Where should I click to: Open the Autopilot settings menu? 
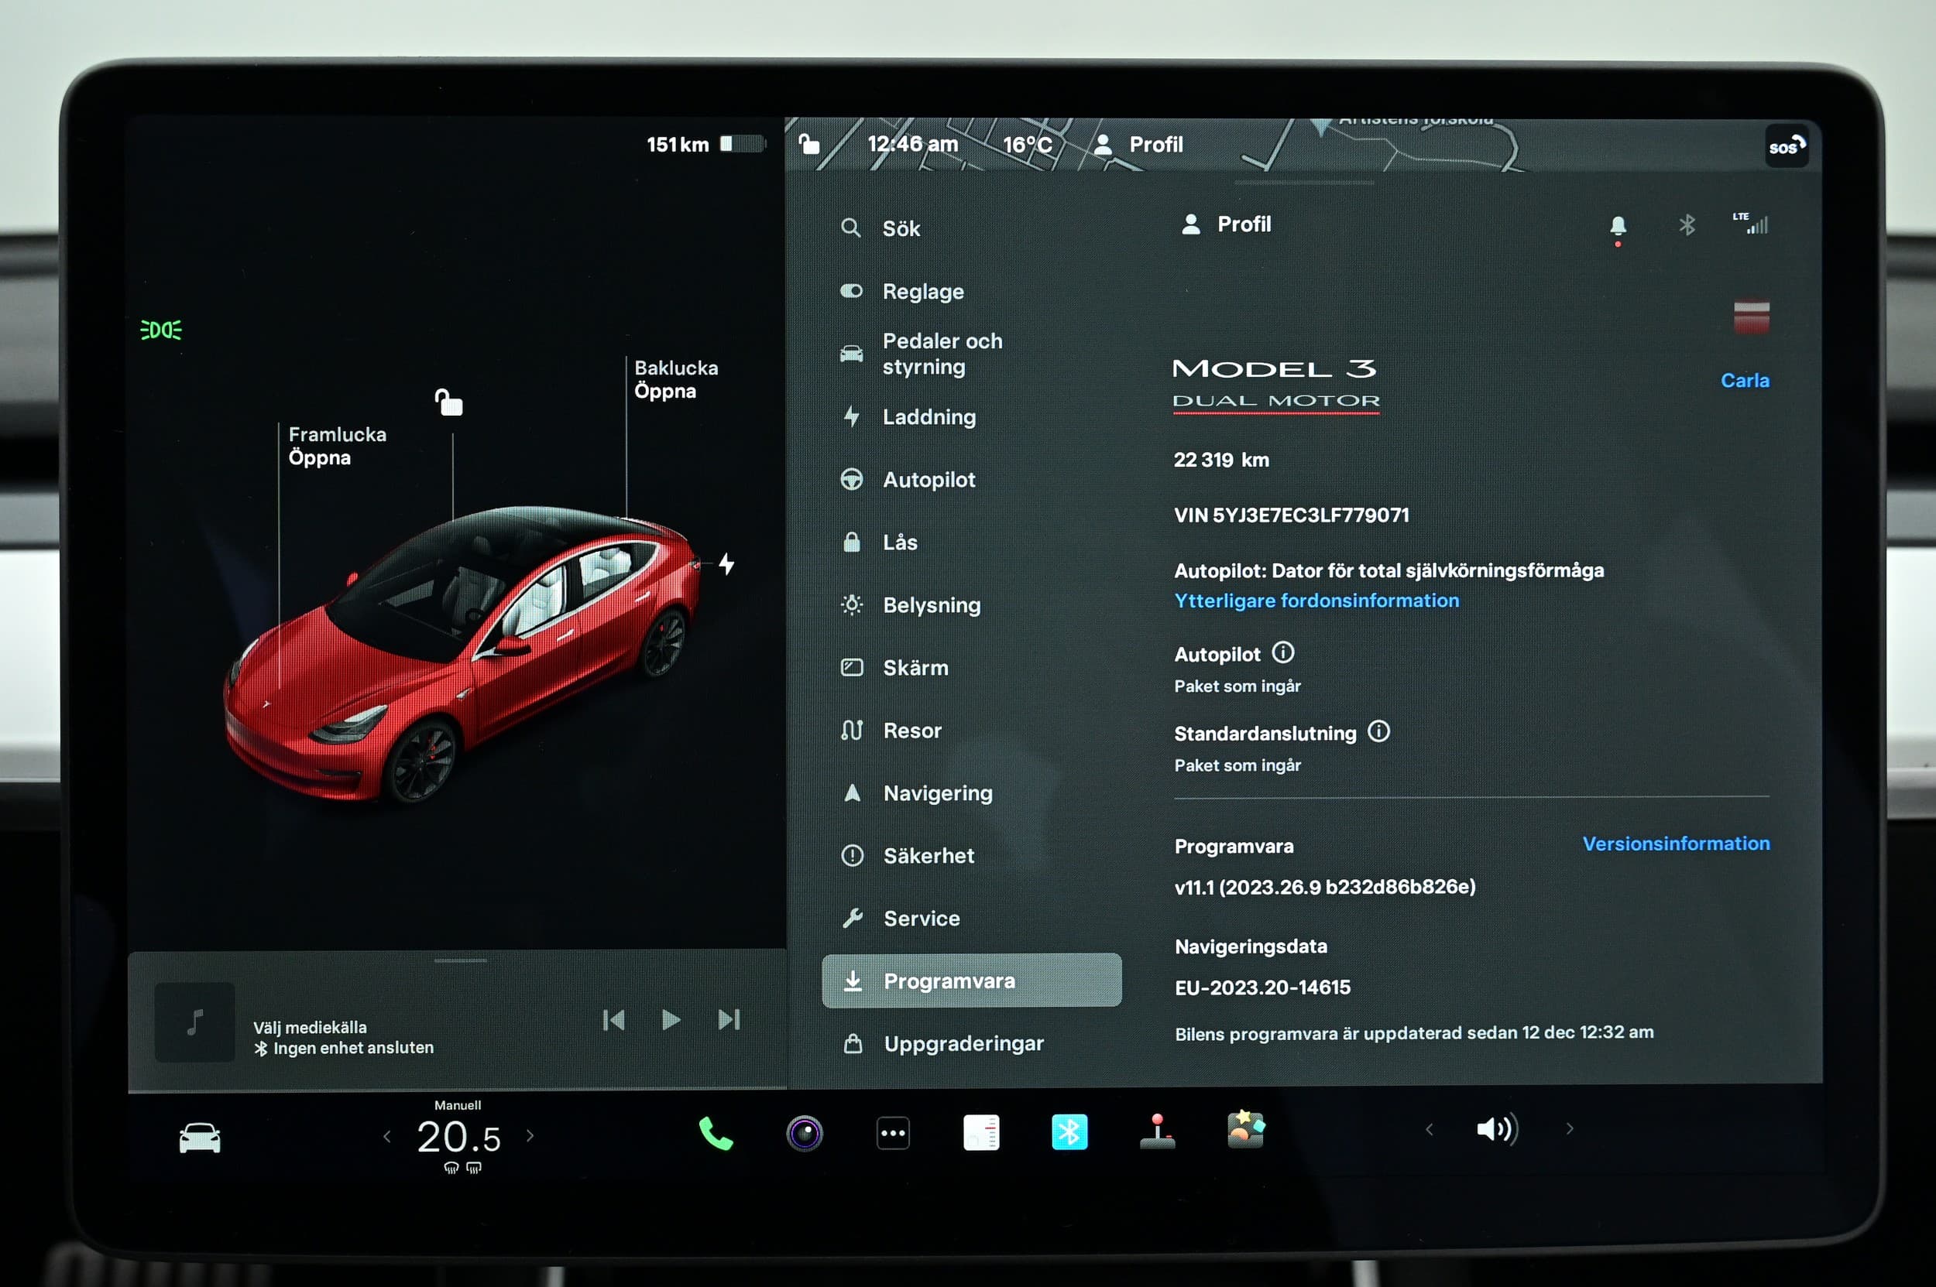pyautogui.click(x=908, y=479)
